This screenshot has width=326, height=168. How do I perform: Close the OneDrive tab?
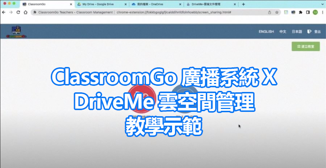[x=180, y=4]
